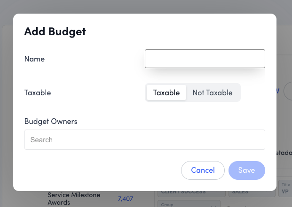Expand the Group dropdown behind the dialog
The image size is (292, 207).
click(188, 204)
